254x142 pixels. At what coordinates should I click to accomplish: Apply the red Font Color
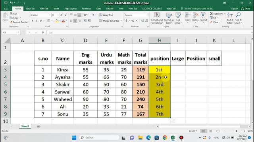click(63, 21)
